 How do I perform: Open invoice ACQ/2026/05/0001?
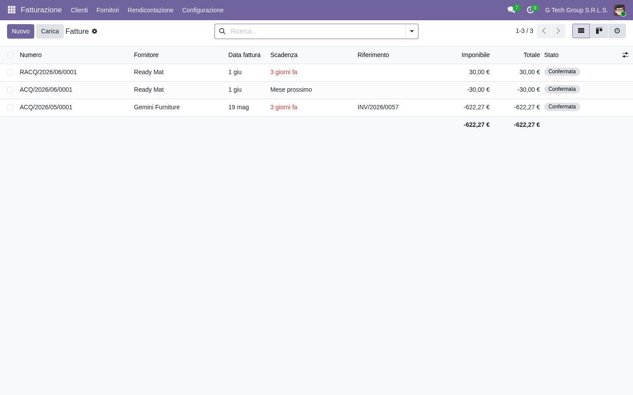pos(46,107)
